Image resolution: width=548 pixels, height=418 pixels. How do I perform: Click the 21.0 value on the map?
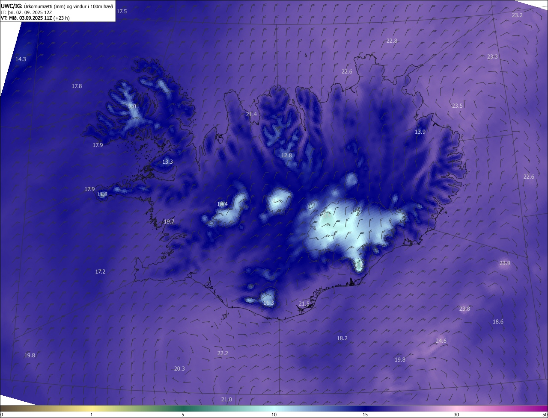[x=226, y=399]
